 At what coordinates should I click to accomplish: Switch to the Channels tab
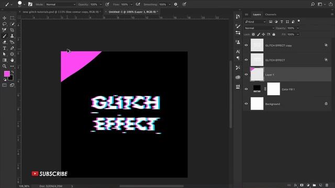pyautogui.click(x=271, y=15)
